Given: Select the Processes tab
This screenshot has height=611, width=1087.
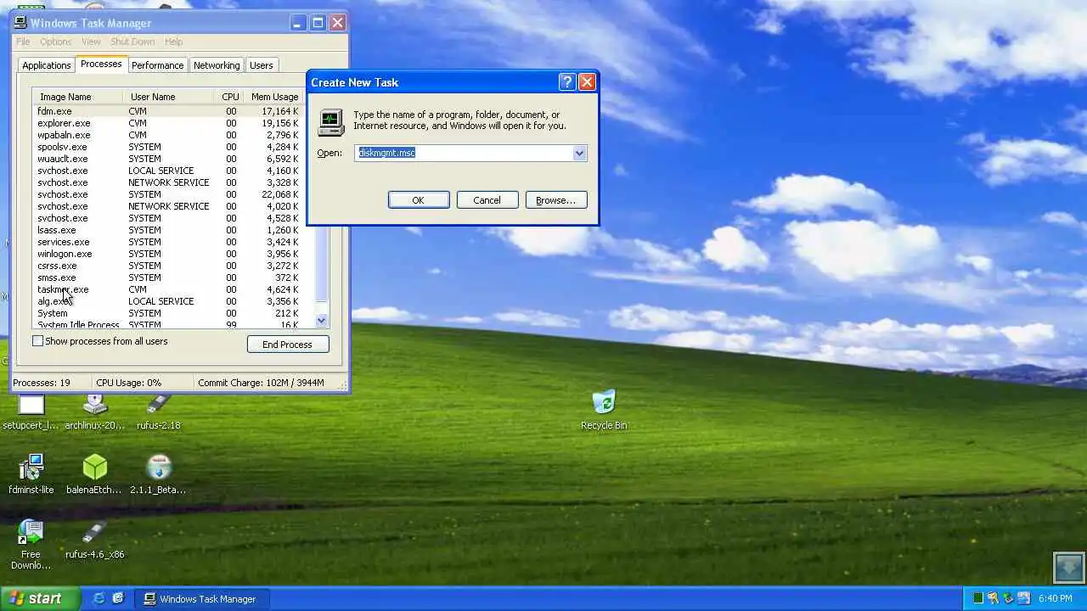Looking at the screenshot, I should (101, 64).
